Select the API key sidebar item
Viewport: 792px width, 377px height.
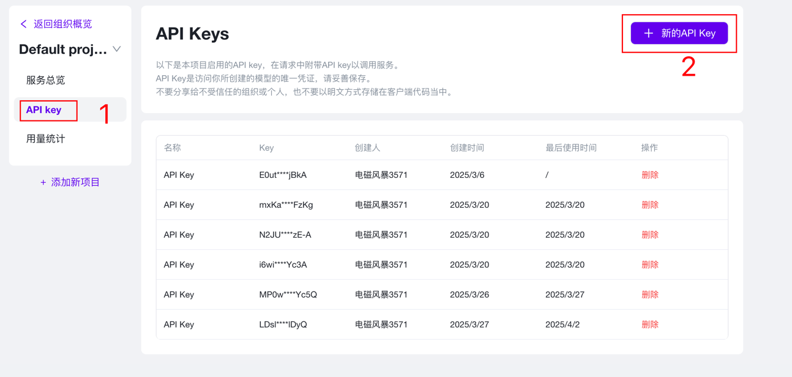tap(44, 110)
